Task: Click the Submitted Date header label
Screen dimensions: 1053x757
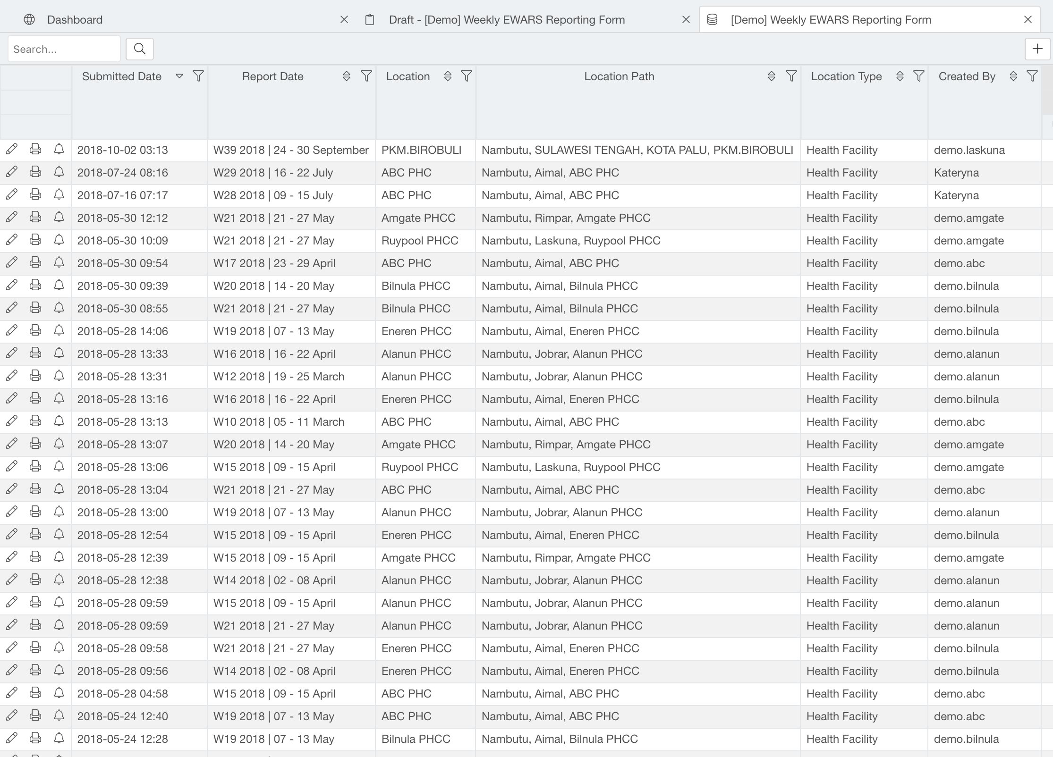Action: tap(122, 76)
